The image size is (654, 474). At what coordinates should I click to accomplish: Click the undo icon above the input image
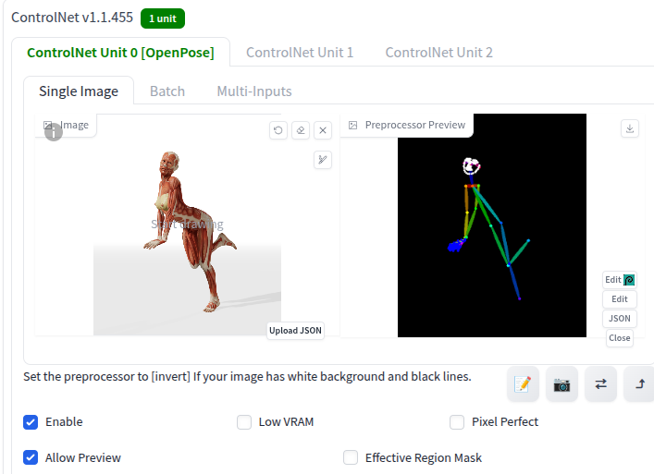point(278,130)
